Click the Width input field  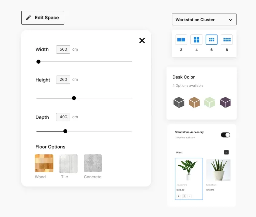[x=63, y=49]
